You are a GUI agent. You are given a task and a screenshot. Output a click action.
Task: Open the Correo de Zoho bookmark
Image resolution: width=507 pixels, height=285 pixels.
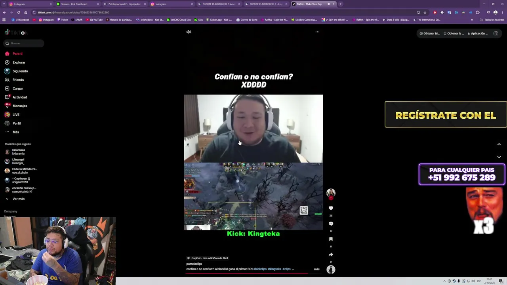[x=247, y=20]
